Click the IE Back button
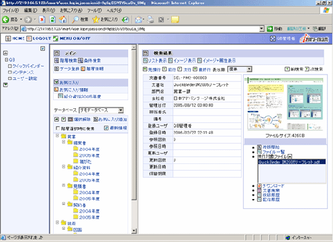The image size is (333, 242). pyautogui.click(x=10, y=19)
